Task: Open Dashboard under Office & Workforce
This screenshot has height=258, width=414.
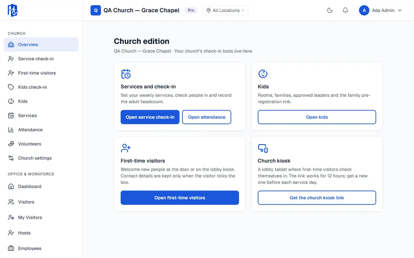Action: pos(41,186)
